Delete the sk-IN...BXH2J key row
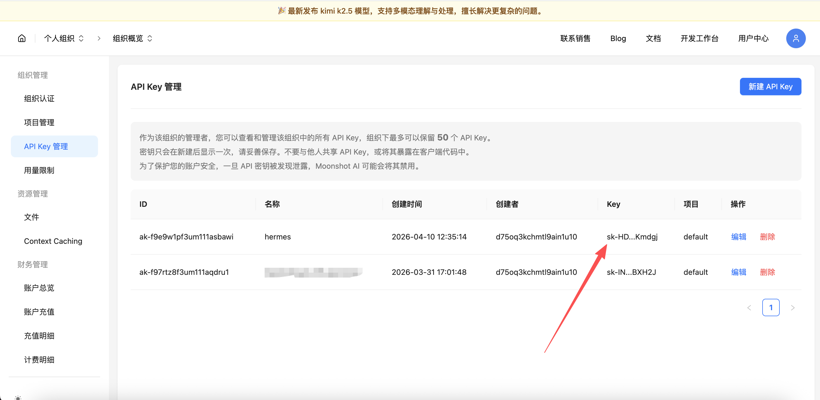 point(767,272)
